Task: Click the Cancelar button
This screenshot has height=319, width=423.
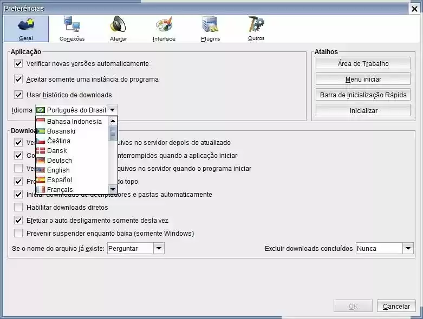Action: tap(396, 307)
